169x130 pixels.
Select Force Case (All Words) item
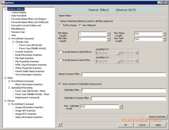[x=30, y=45]
